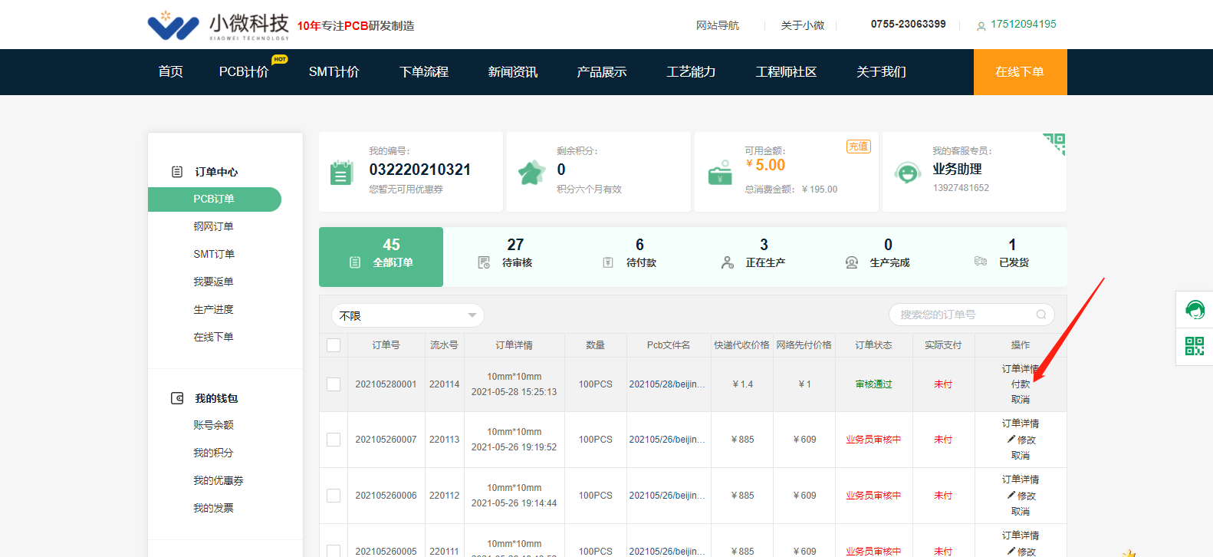Click the customer service avatar icon beside 业务助理
Screen dimensions: 1213x557
(x=908, y=173)
